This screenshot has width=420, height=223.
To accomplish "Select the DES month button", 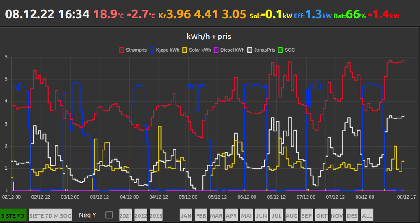I will click(352, 215).
